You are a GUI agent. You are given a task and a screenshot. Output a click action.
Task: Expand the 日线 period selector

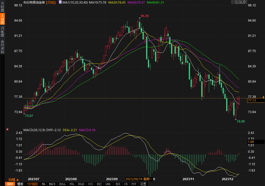pos(13,179)
